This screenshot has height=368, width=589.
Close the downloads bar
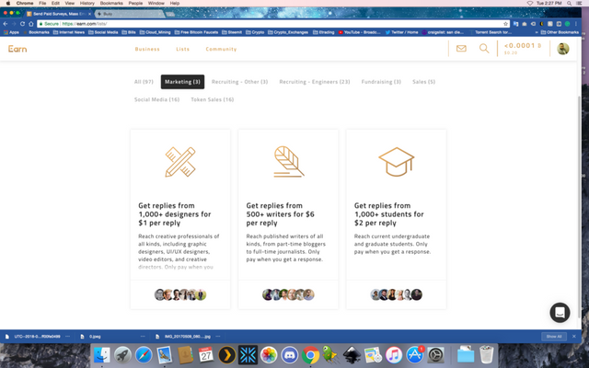coord(574,337)
